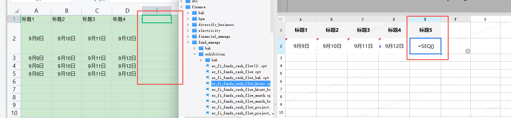Click the file icon of ex_fi_funds_cash_flow(1).cpt
The image size is (511, 118).
pos(208,66)
